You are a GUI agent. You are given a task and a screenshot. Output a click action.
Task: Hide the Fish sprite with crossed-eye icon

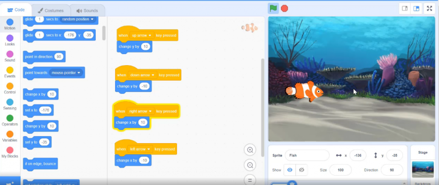(301, 170)
